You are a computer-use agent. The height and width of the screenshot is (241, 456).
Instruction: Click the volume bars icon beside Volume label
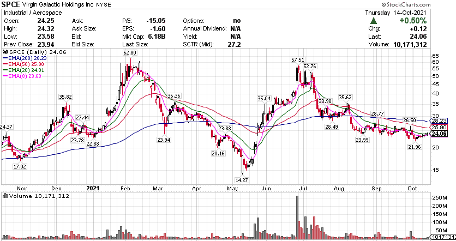pyautogui.click(x=5, y=196)
